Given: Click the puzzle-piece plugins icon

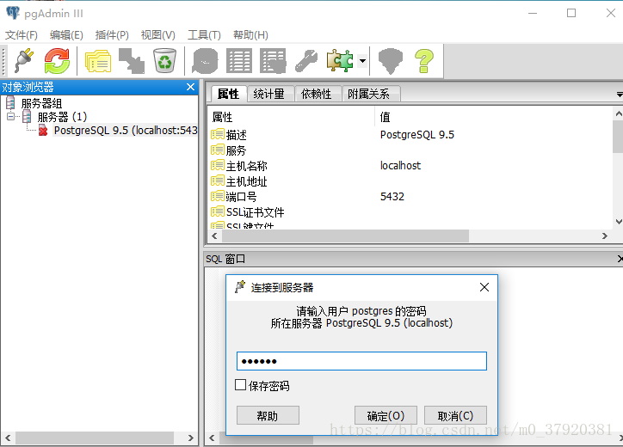Looking at the screenshot, I should (x=340, y=60).
